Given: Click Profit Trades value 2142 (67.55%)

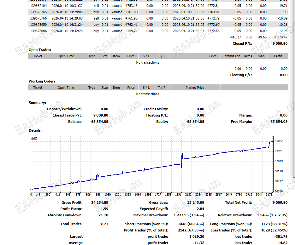Looking at the screenshot, I should click(x=191, y=230).
